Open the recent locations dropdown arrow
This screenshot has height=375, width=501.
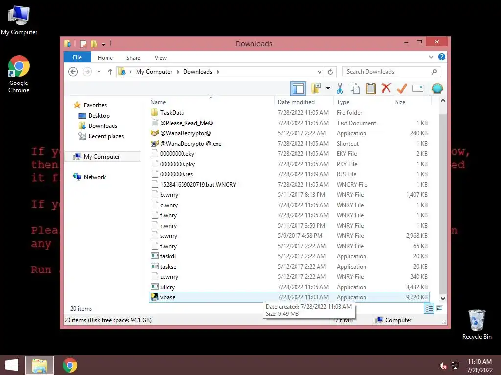(99, 72)
